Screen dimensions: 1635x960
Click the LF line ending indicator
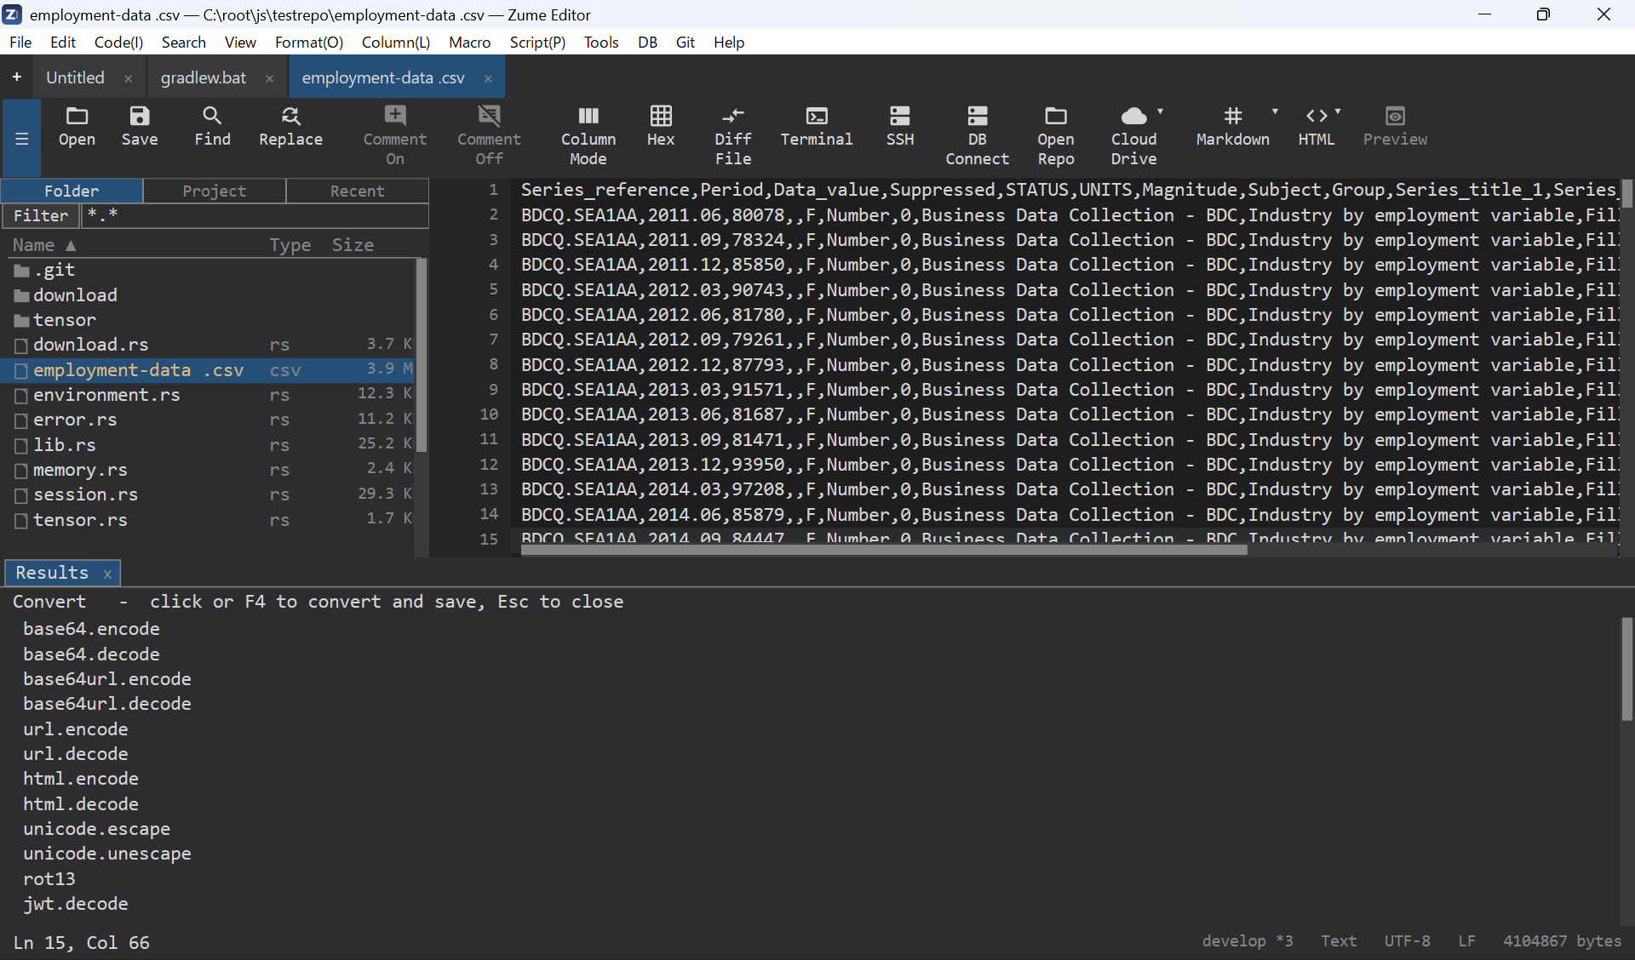[1466, 941]
